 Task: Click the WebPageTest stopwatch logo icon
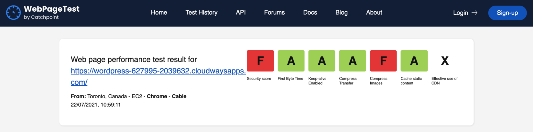(13, 12)
